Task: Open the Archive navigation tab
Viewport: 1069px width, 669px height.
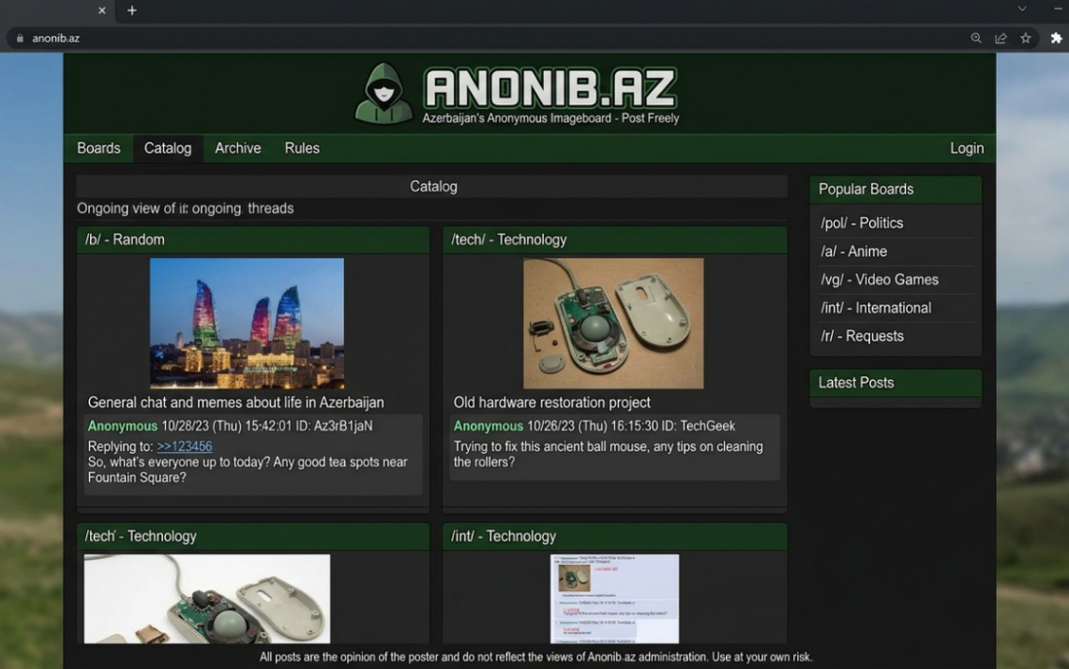Action: pos(238,148)
